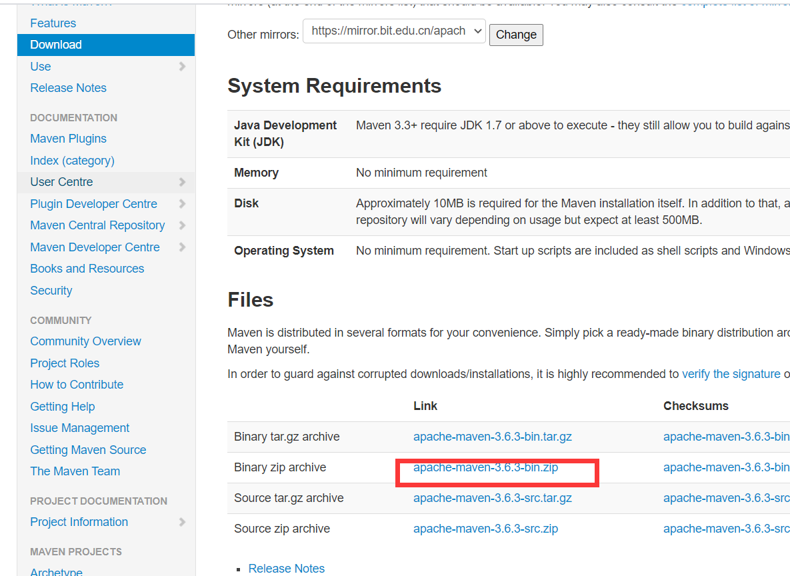Open Issue Management link
The width and height of the screenshot is (790, 576).
[x=79, y=428]
